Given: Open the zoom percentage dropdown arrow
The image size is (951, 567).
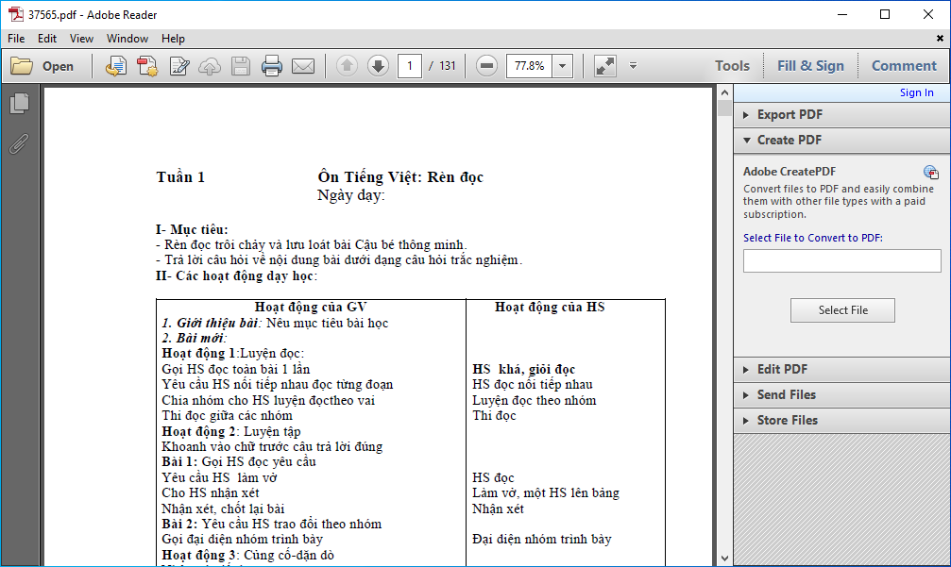Looking at the screenshot, I should point(563,66).
